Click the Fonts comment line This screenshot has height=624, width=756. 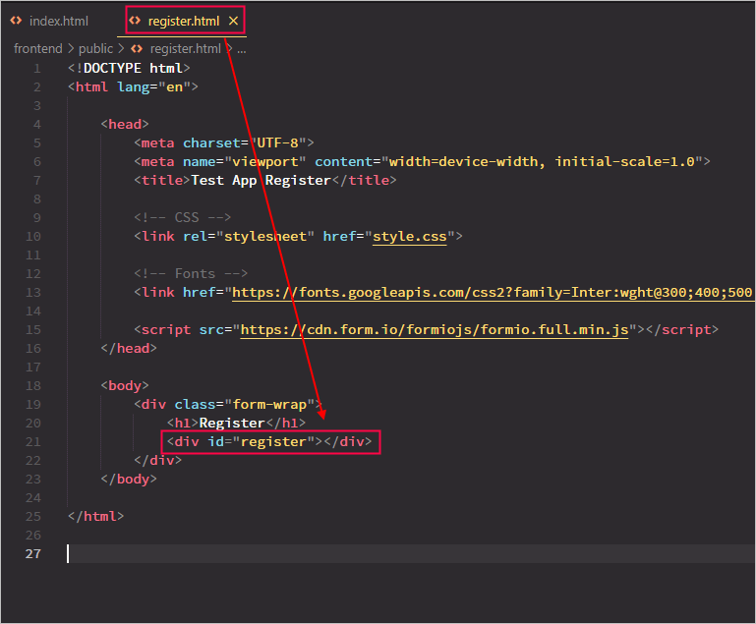coord(191,274)
